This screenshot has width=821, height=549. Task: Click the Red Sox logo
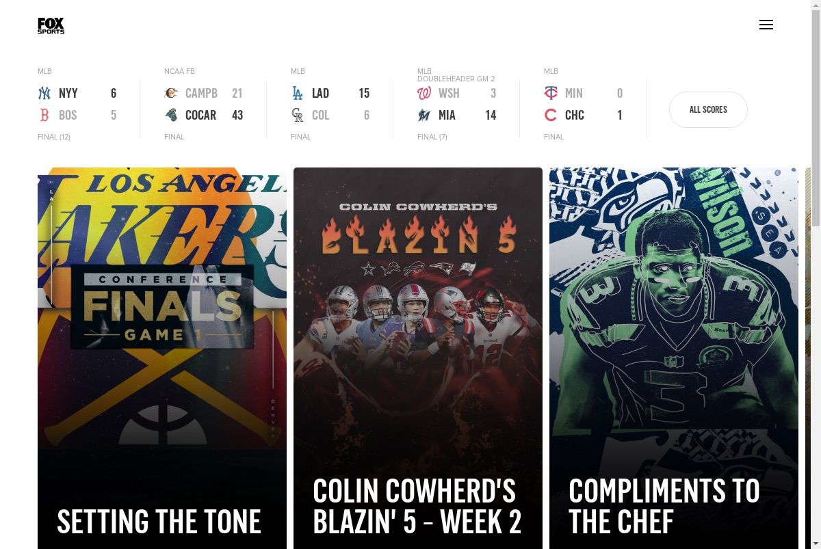(44, 115)
